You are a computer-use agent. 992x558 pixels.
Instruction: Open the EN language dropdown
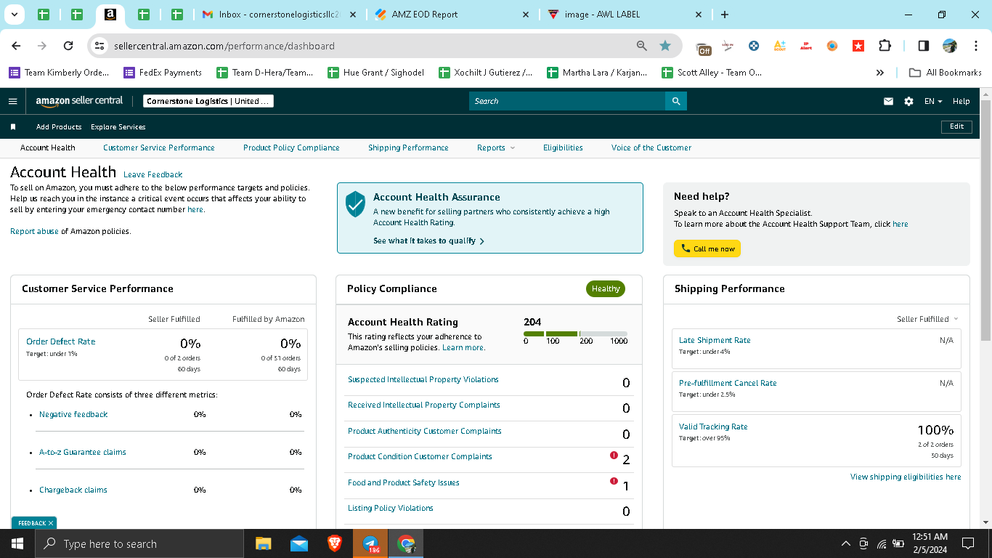coord(933,101)
